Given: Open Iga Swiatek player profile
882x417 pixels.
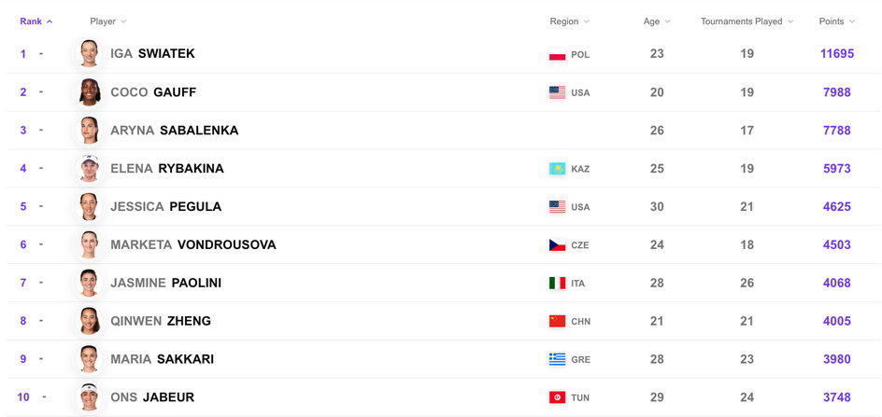Looking at the screenshot, I should point(152,53).
